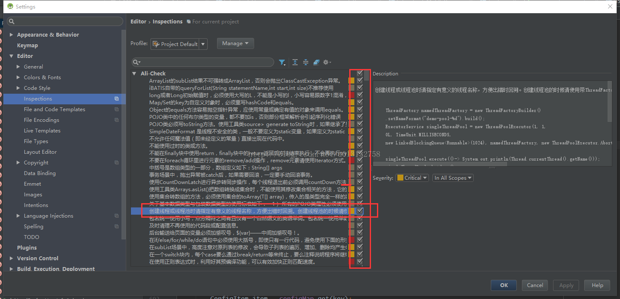Uncheck the SimpleDateFormat inspection checkbox
This screenshot has width=620, height=299.
(360, 131)
